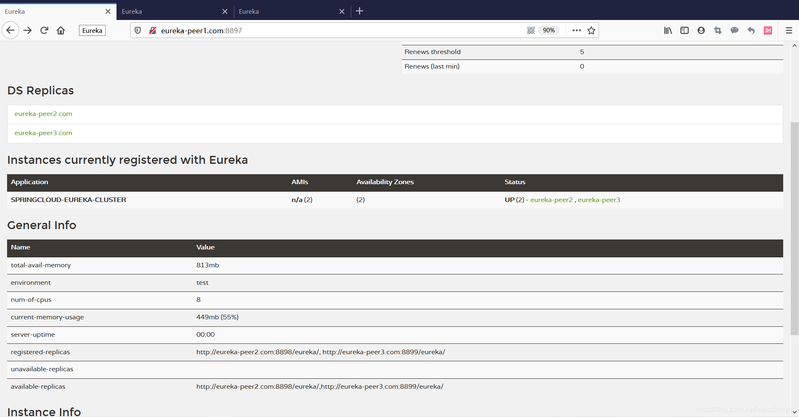Viewport: 799px width, 417px height.
Task: Bookmark this page with the star
Action: (x=591, y=30)
